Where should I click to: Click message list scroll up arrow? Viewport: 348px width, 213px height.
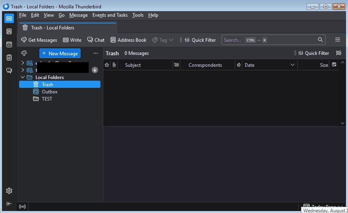[x=342, y=63]
